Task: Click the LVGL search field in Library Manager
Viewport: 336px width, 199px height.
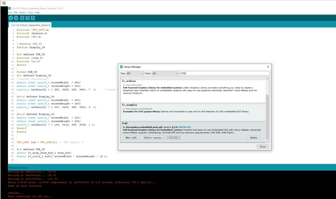Action: pyautogui.click(x=225, y=73)
